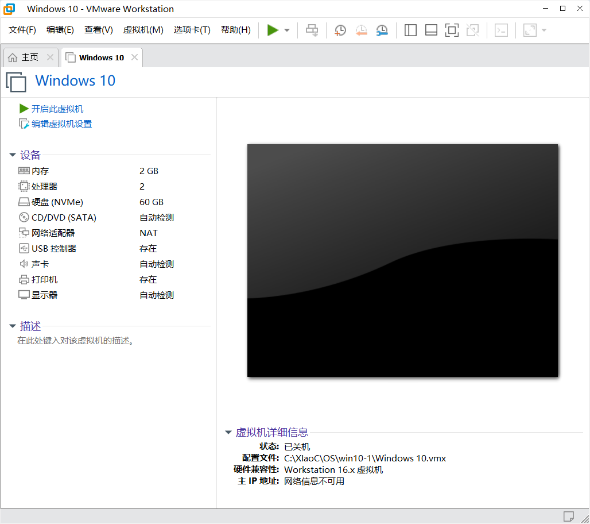Select the 打印机 device label
Image resolution: width=590 pixels, height=524 pixels.
click(x=44, y=279)
